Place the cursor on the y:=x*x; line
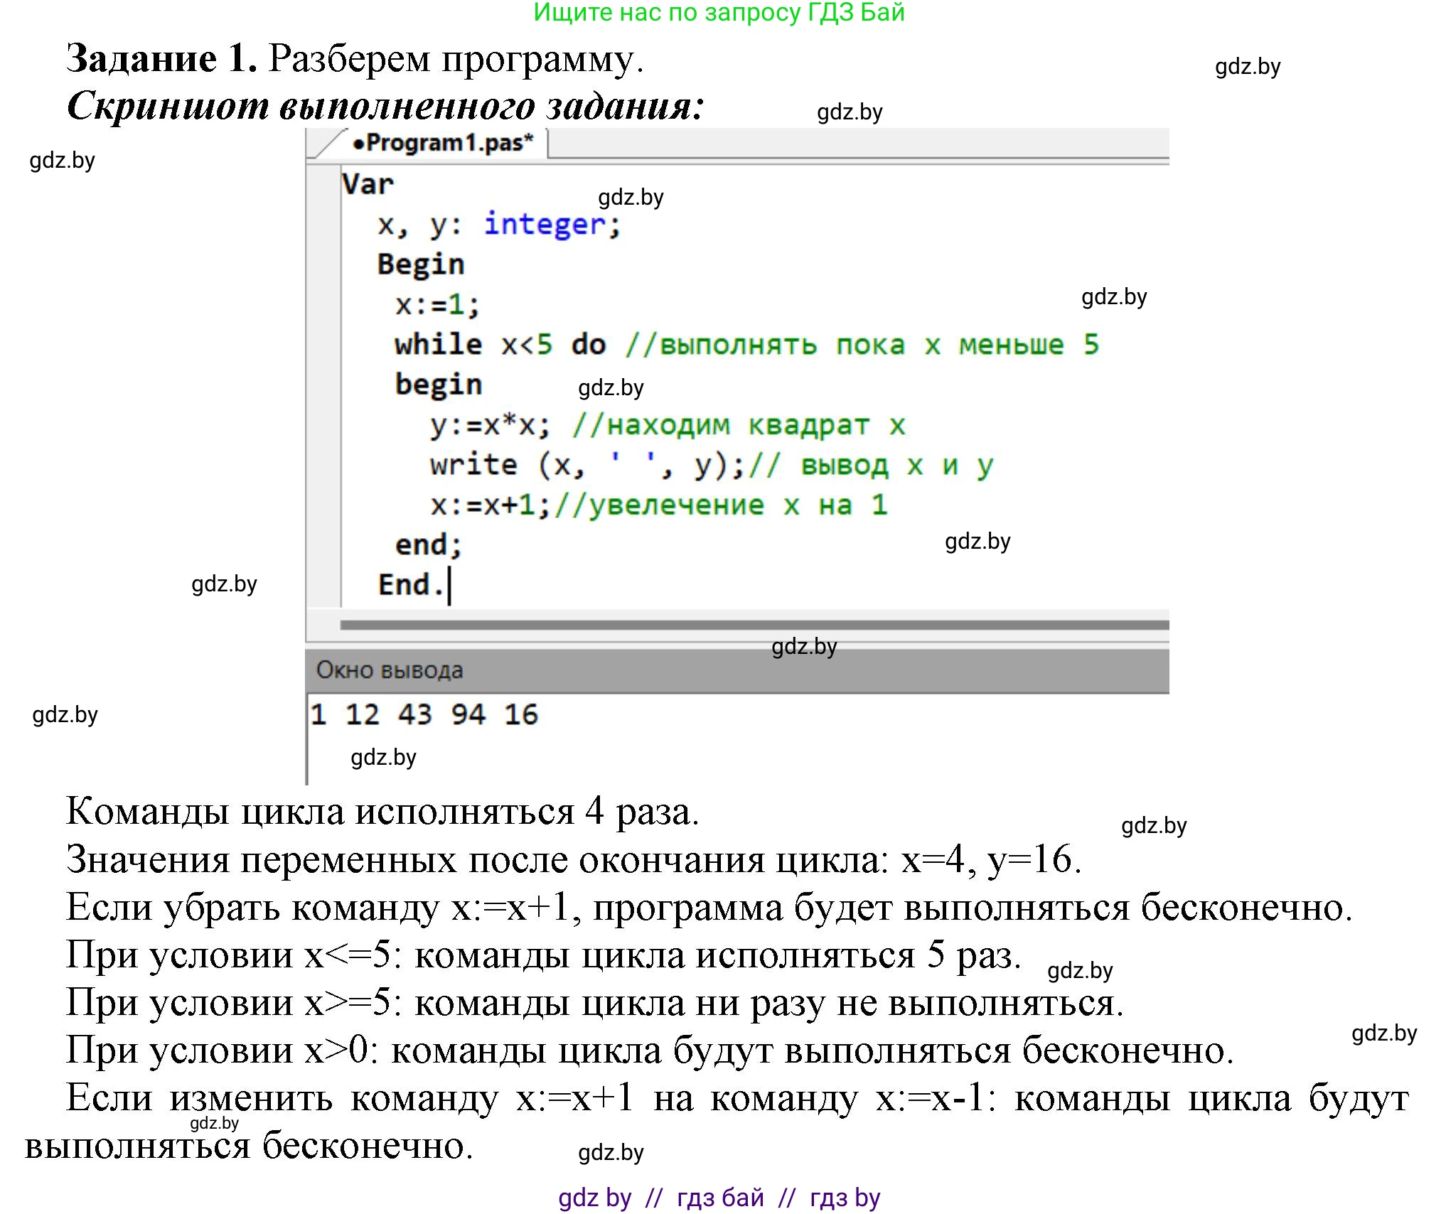The image size is (1441, 1214). [490, 425]
